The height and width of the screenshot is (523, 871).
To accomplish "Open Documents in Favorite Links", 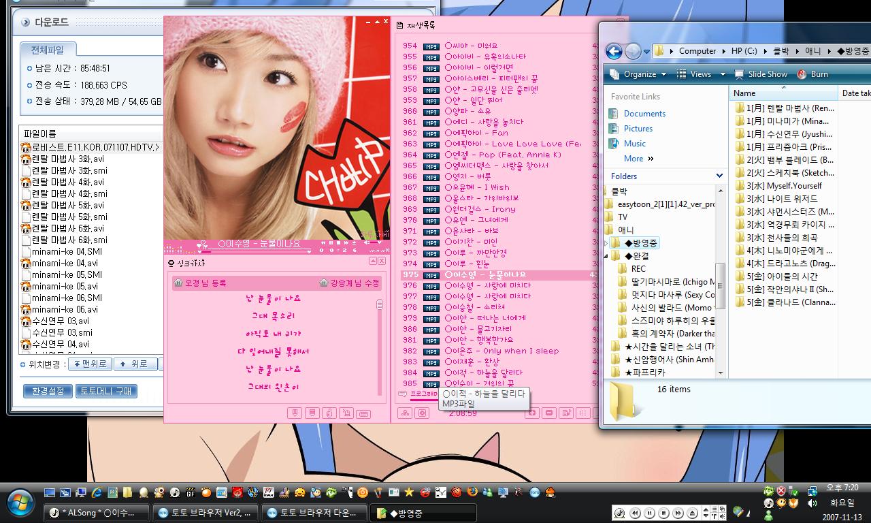I will [644, 114].
